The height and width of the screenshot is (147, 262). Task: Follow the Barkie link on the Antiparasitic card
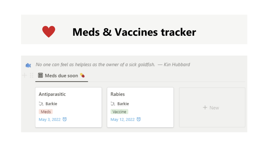pos(51,104)
